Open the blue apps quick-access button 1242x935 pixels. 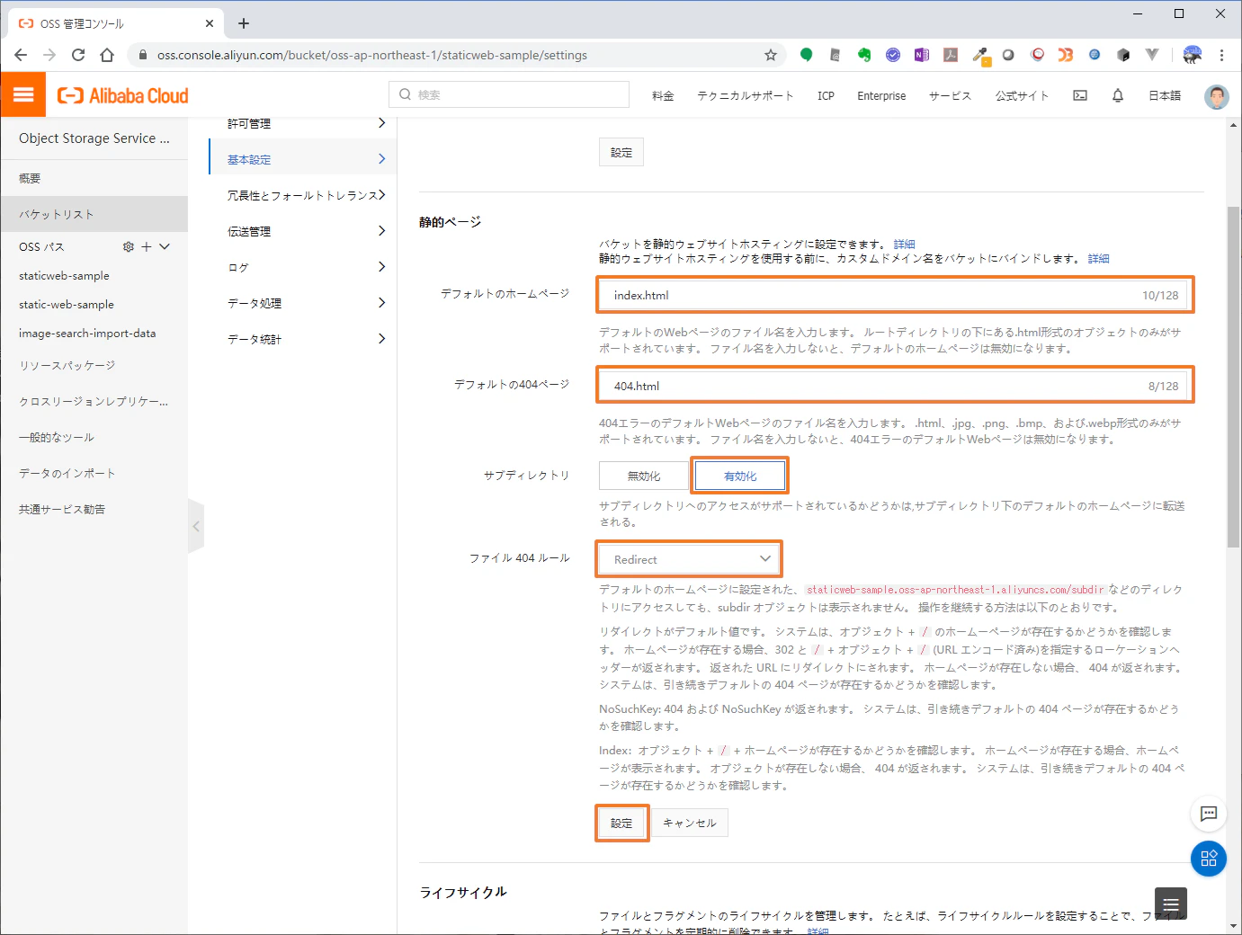click(x=1209, y=859)
